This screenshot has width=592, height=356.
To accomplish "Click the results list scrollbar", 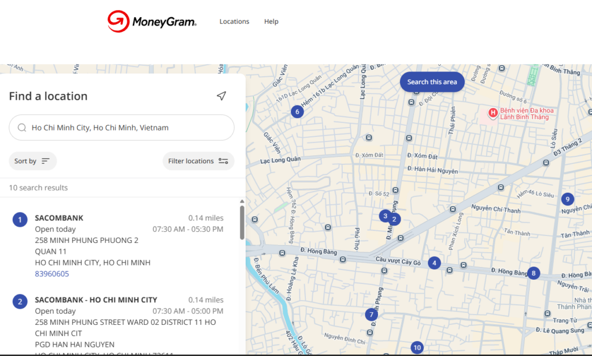I will (242, 222).
